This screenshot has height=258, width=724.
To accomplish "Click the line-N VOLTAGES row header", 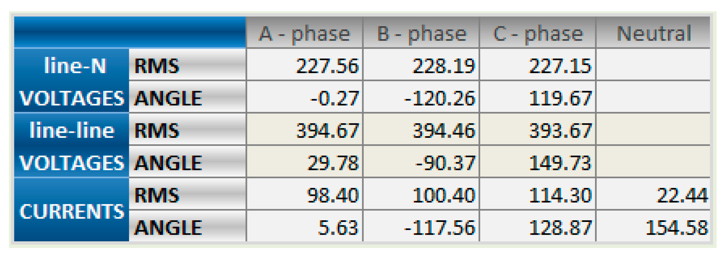I will tap(72, 81).
